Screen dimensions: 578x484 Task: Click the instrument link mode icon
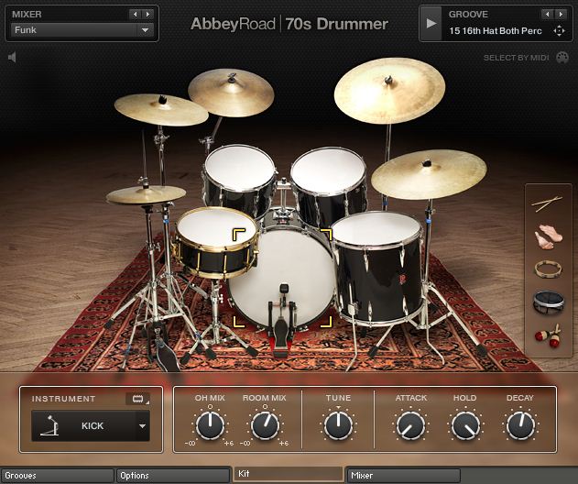138,399
